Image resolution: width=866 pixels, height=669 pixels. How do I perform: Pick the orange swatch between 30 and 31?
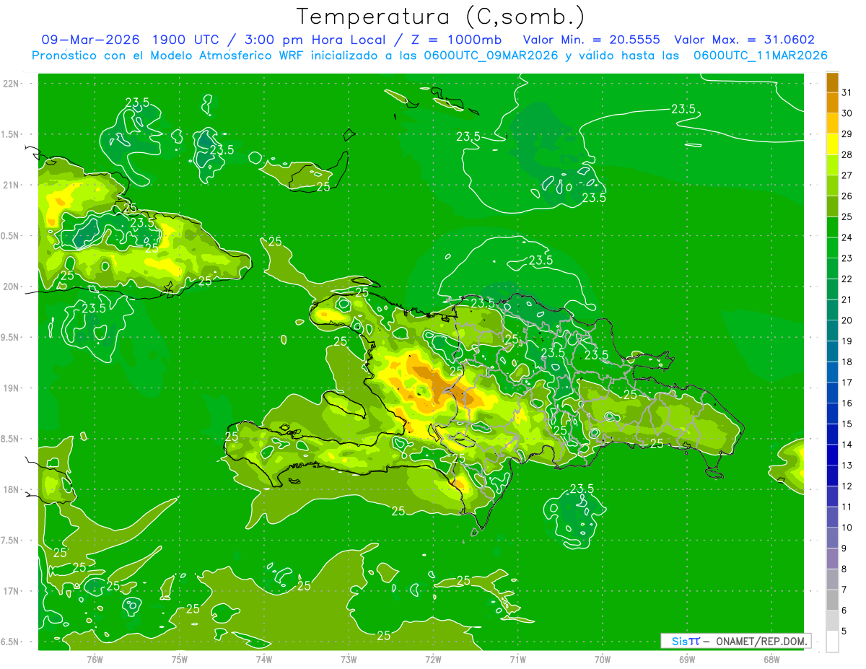832,103
